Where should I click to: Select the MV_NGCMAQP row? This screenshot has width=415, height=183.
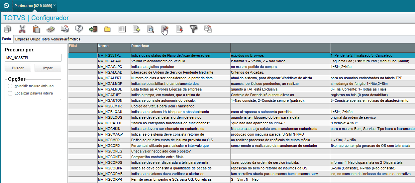click(242, 134)
